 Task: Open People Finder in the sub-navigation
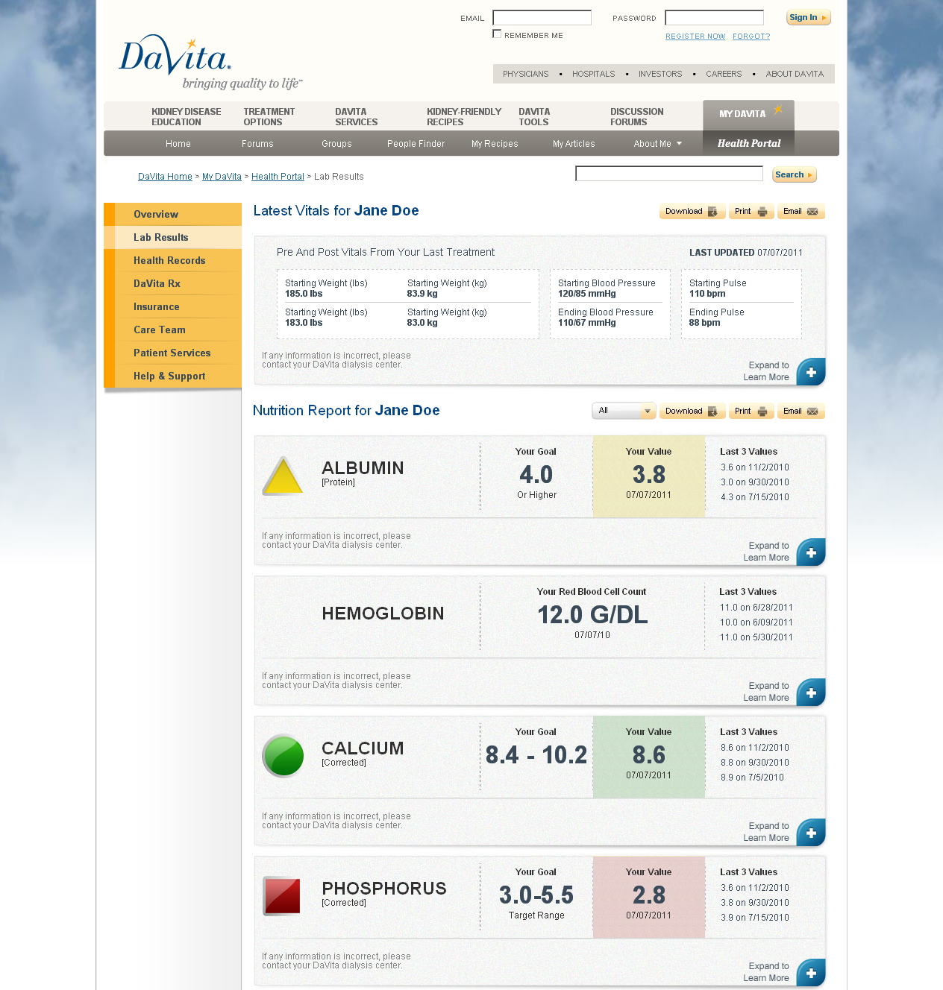(416, 144)
